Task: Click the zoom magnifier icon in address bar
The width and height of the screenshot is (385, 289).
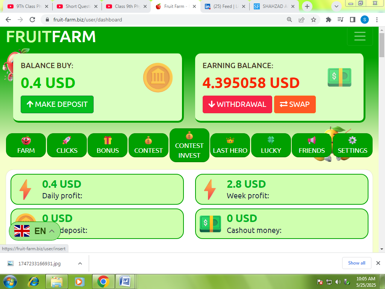Action: click(x=290, y=20)
